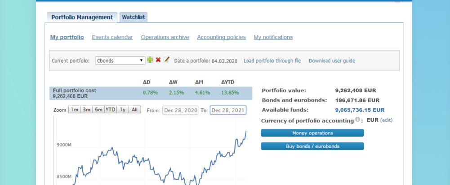Choose the All zoom range
The height and width of the screenshot is (185, 450).
point(134,110)
